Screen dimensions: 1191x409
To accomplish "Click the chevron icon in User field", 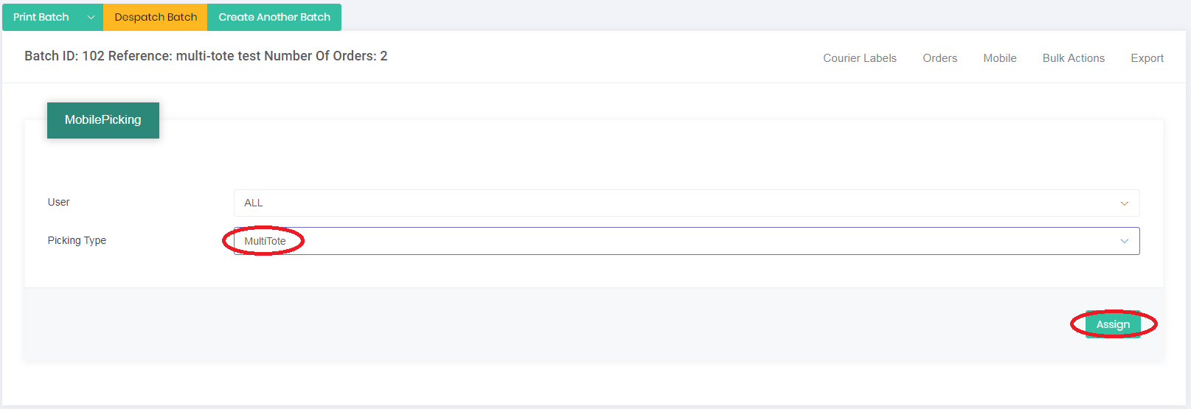I will tap(1125, 203).
